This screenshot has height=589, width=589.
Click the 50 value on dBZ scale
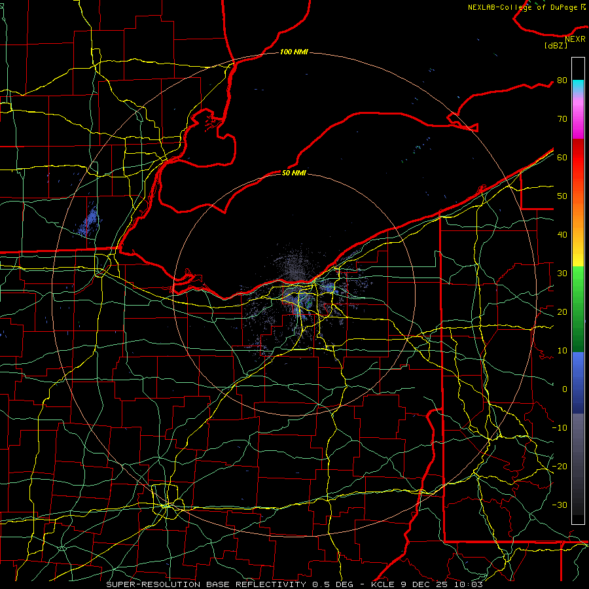pos(562,196)
